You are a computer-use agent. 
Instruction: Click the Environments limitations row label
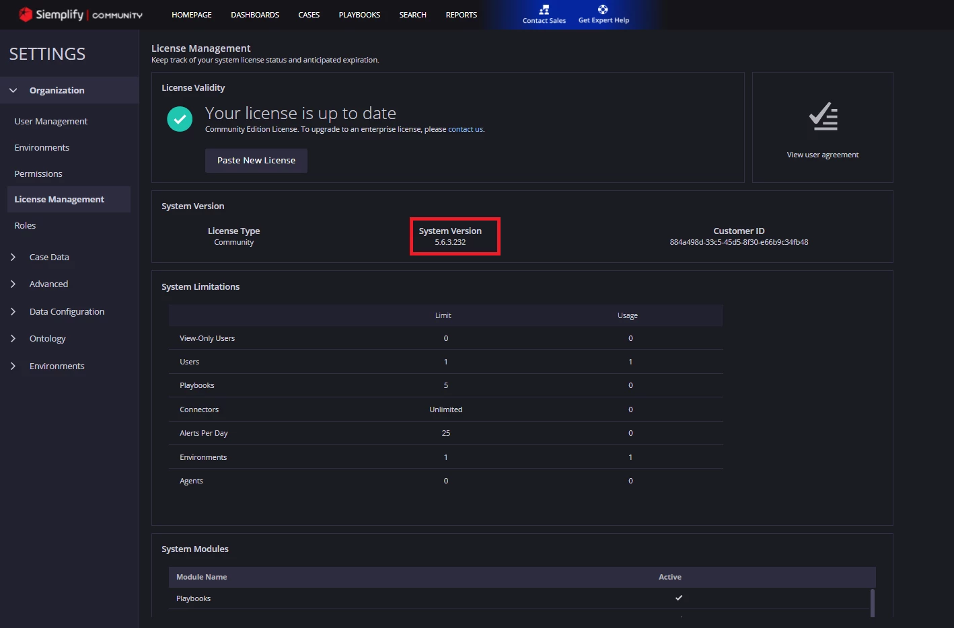[203, 457]
